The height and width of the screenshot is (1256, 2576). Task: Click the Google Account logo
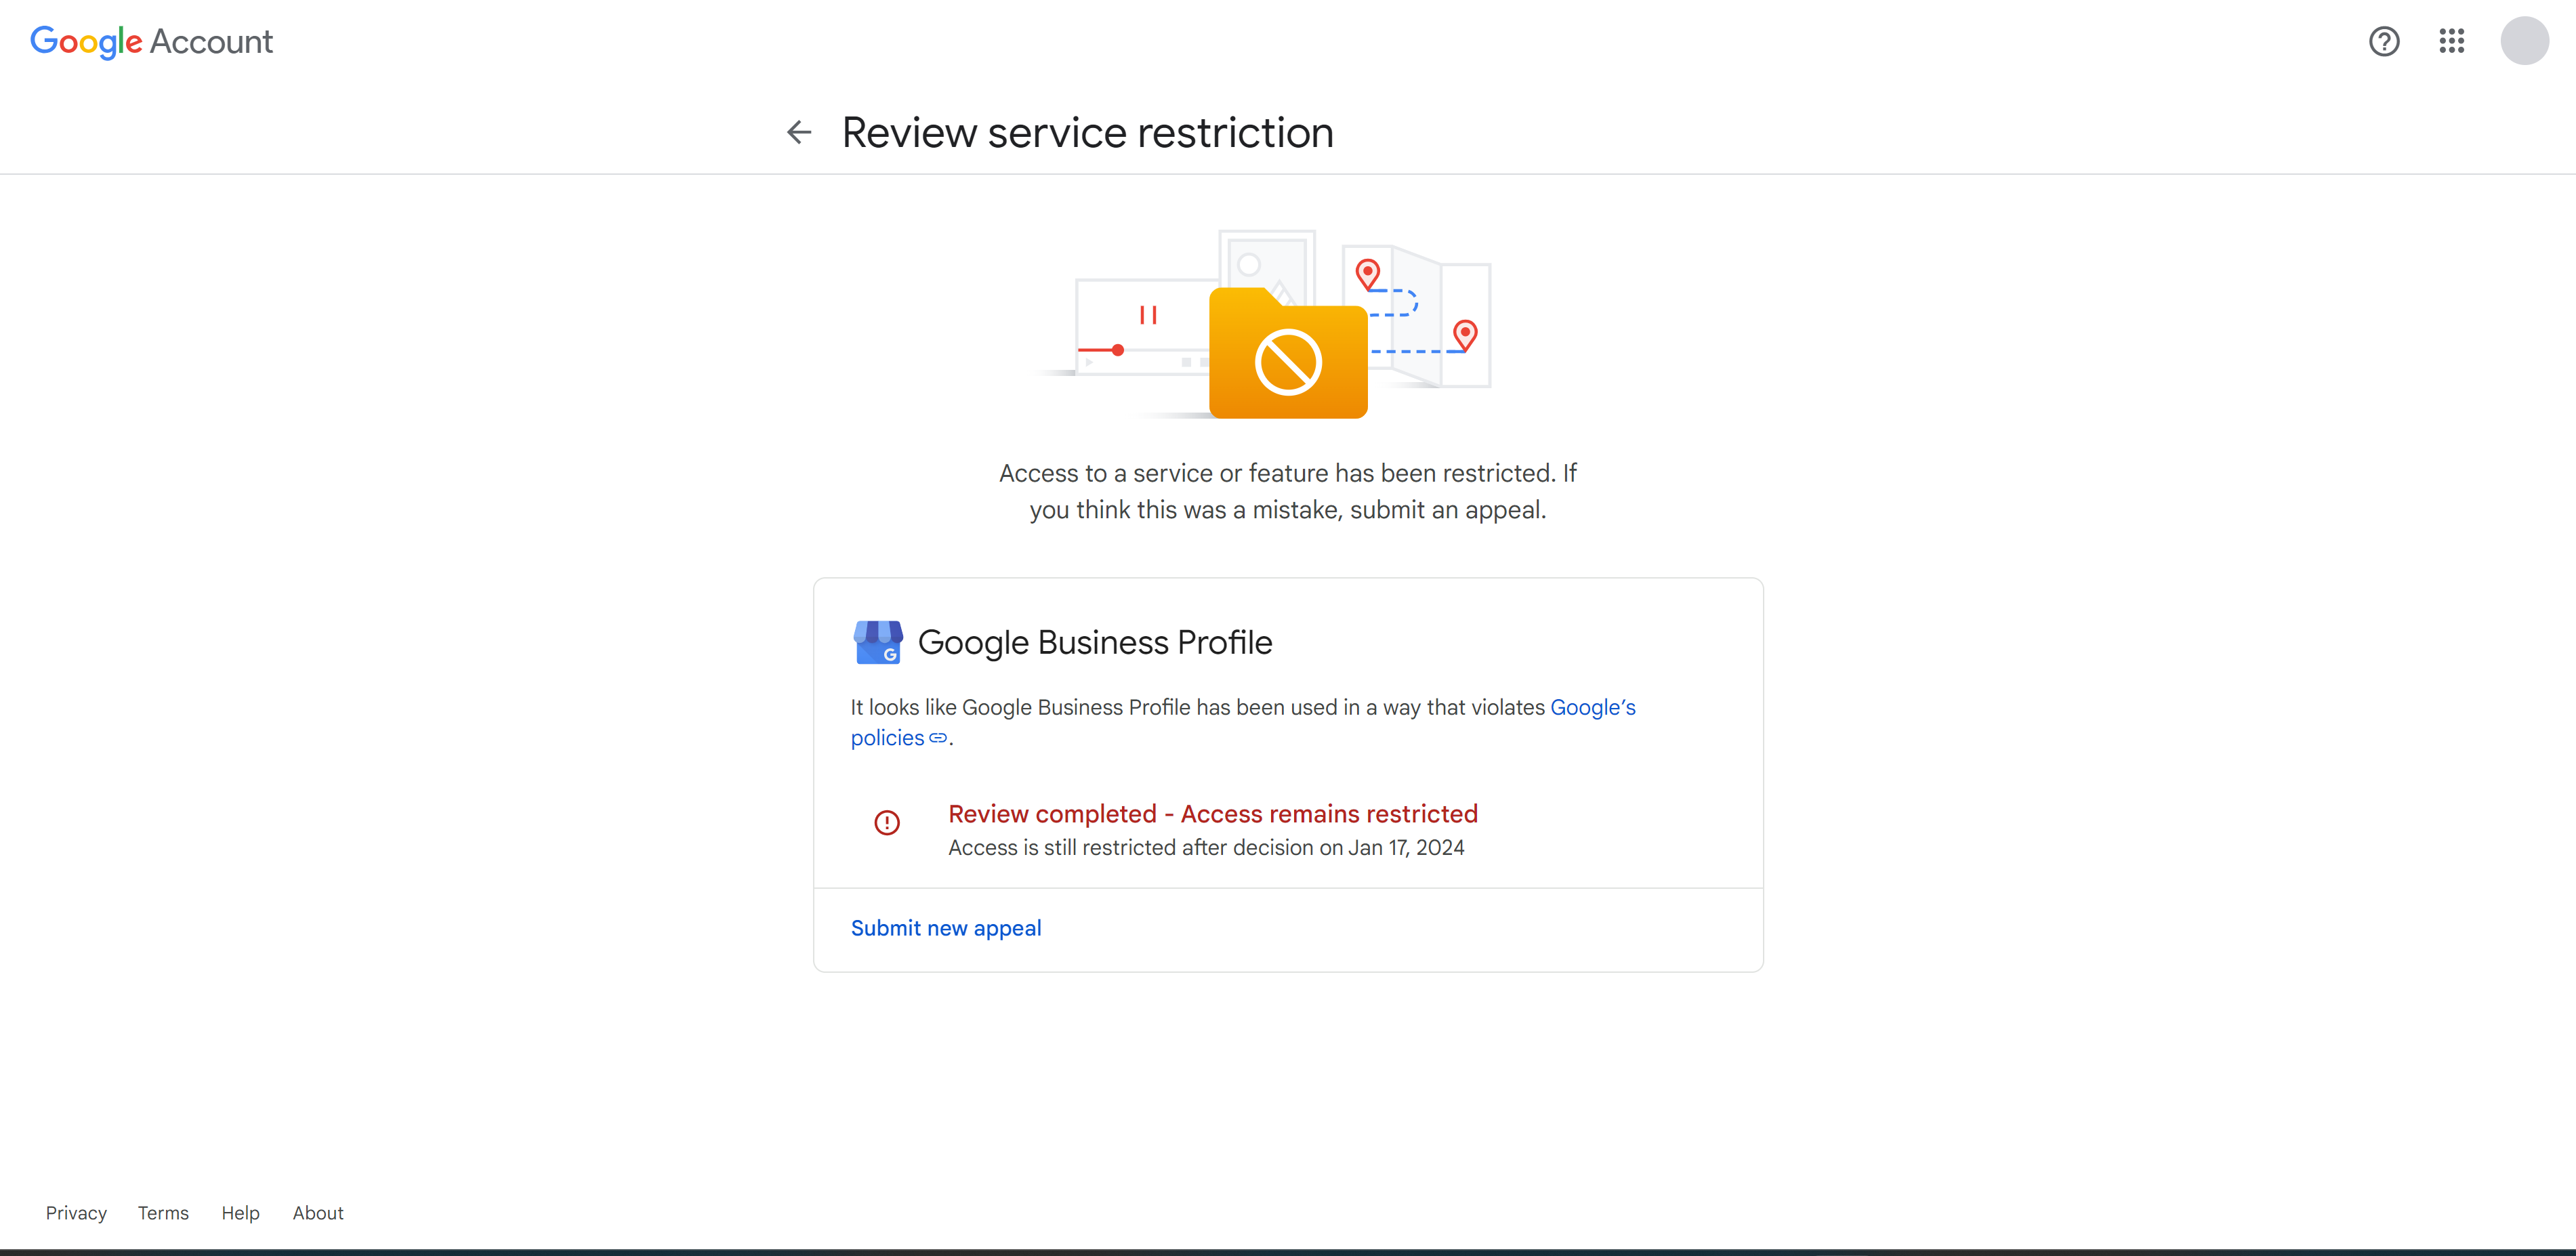coord(151,41)
